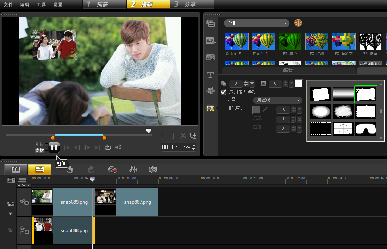Open the FX filter library
Viewport: 387px width, 249px height.
click(210, 108)
